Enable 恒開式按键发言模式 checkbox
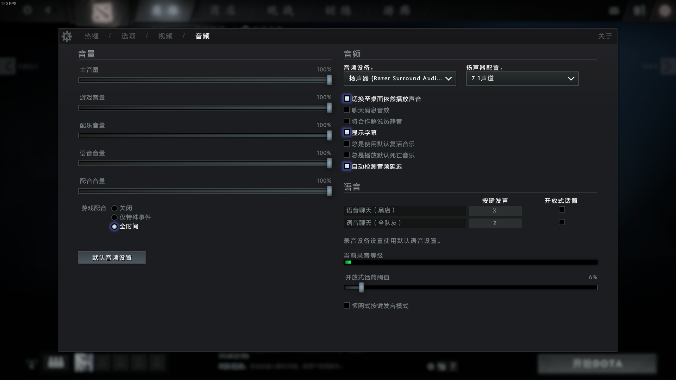Screen dimensions: 676x380 [x=347, y=306]
